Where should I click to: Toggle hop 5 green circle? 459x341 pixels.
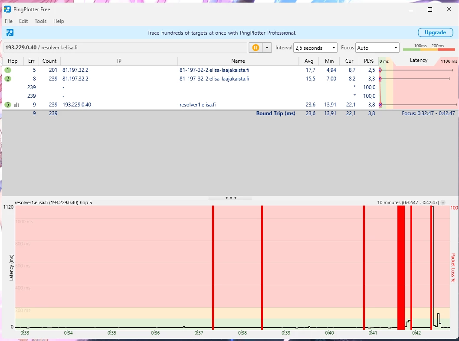[8, 105]
